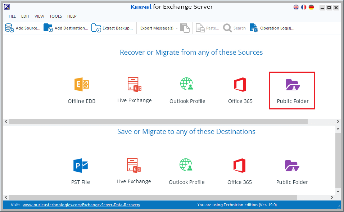Image resolution: width=344 pixels, height=212 pixels.
Task: Click the sources panel scroll-right arrow
Action: tap(338, 122)
